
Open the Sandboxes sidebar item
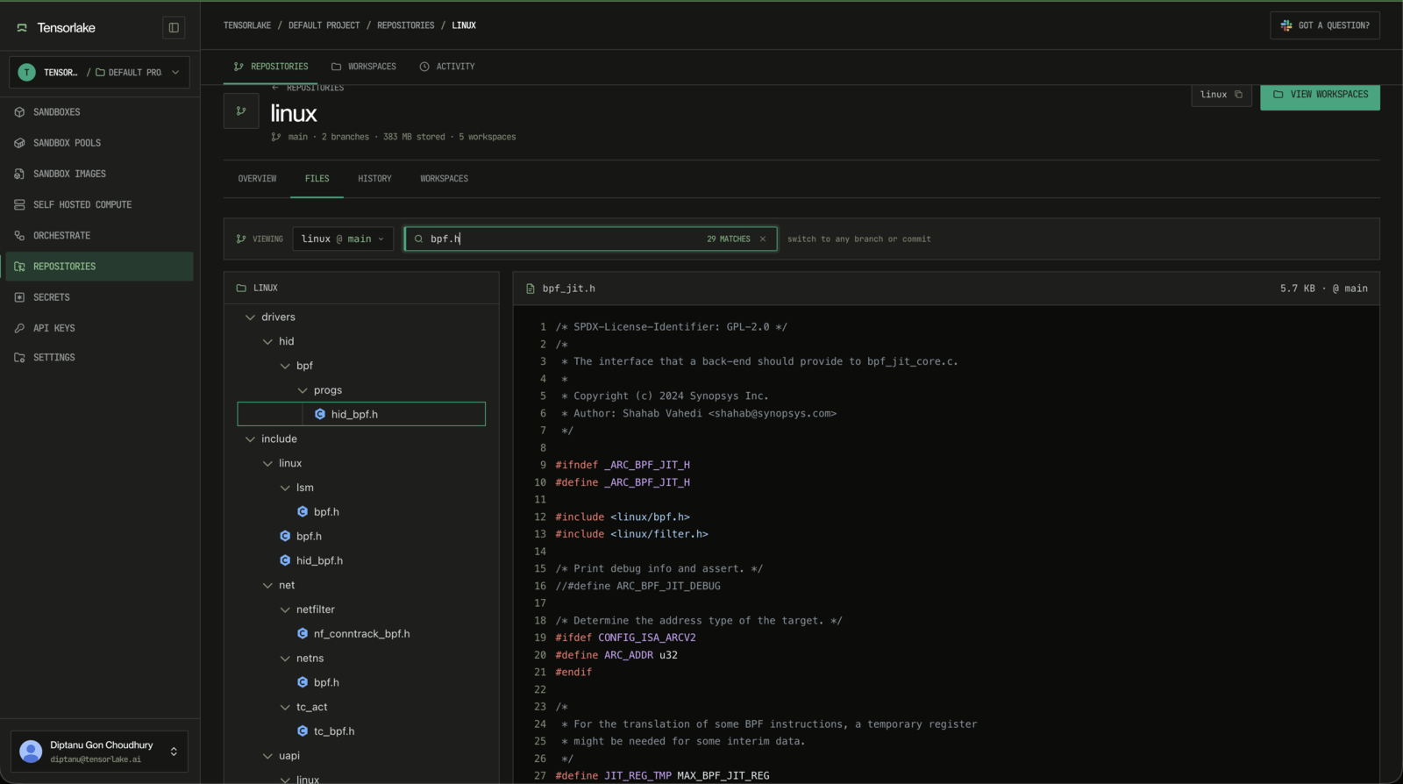coord(99,112)
